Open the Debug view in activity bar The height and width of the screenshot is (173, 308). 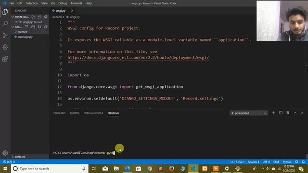click(5, 47)
